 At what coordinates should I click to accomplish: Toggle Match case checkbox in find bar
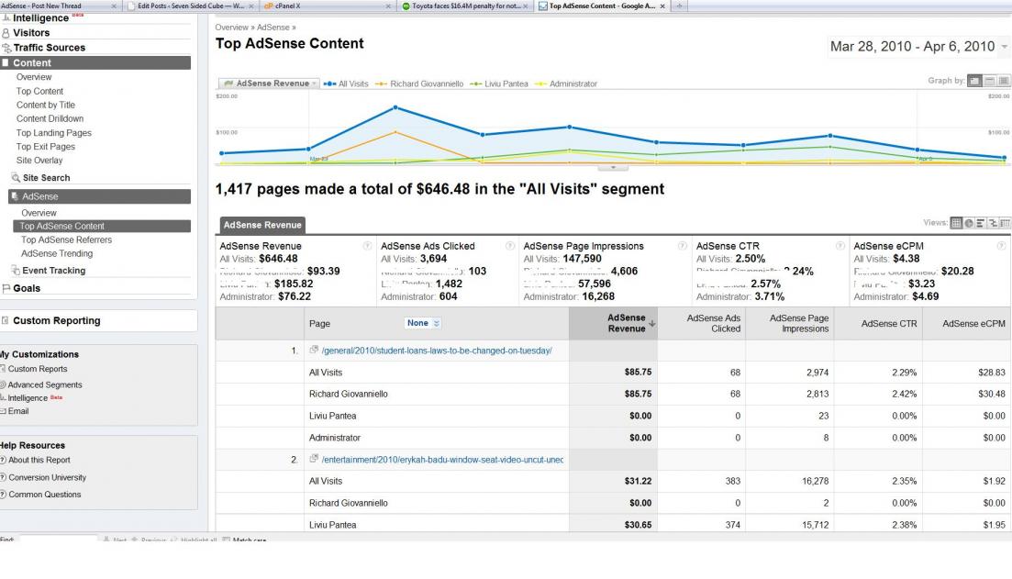pyautogui.click(x=226, y=540)
